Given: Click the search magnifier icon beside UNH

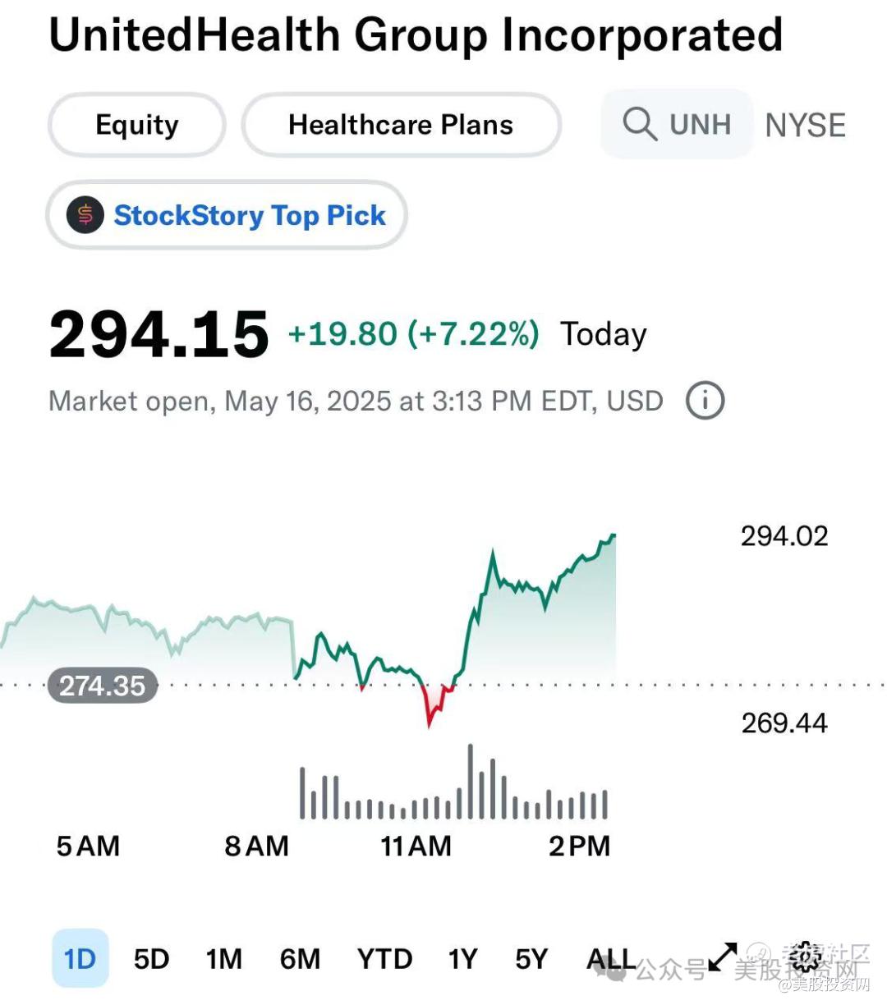Looking at the screenshot, I should tap(639, 125).
